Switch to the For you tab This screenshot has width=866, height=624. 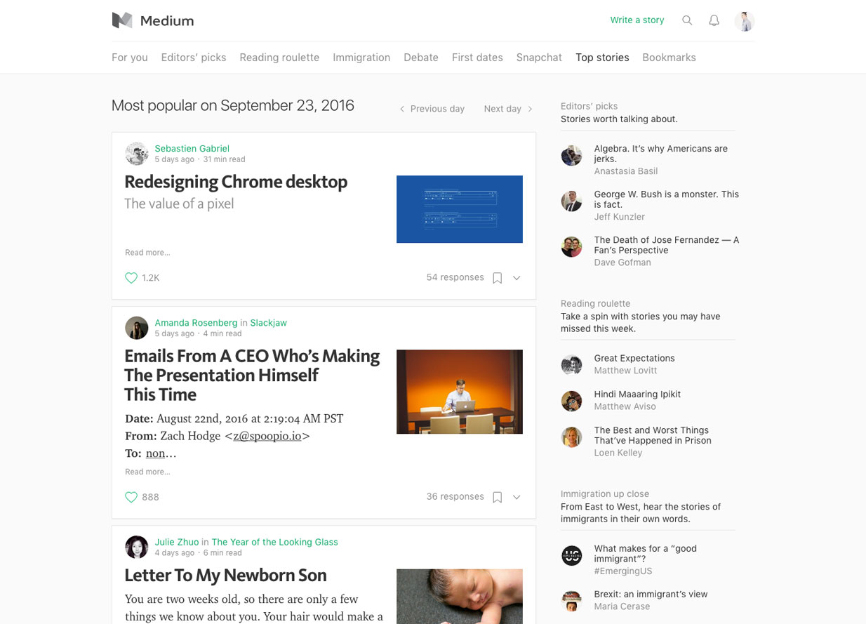pyautogui.click(x=130, y=58)
